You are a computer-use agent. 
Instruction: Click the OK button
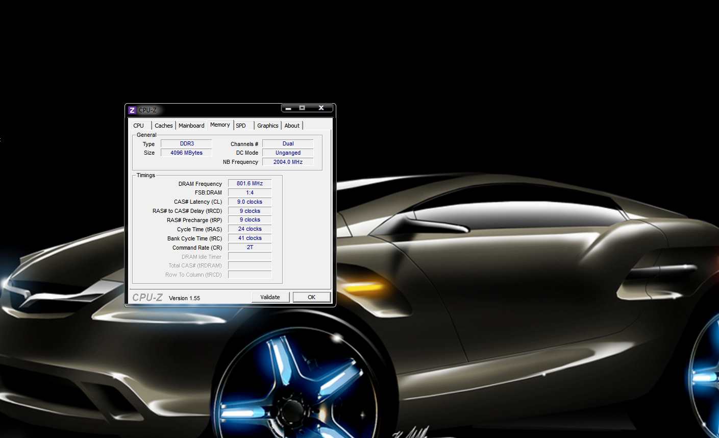click(312, 297)
